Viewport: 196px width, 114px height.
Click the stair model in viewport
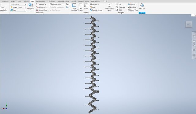(x=93, y=64)
